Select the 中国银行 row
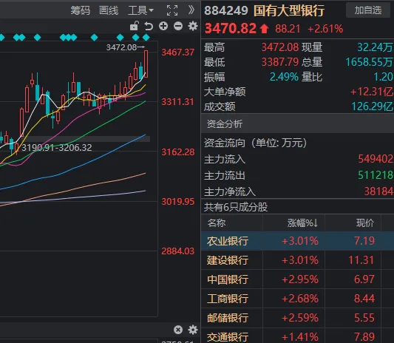The height and width of the screenshot is (343, 394). tap(297, 279)
